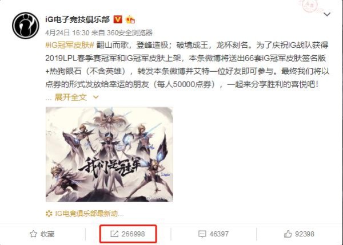Screen dimensions: 343x245
Task: Click the chevron arrow beside 展开全文
Action: tap(96, 97)
